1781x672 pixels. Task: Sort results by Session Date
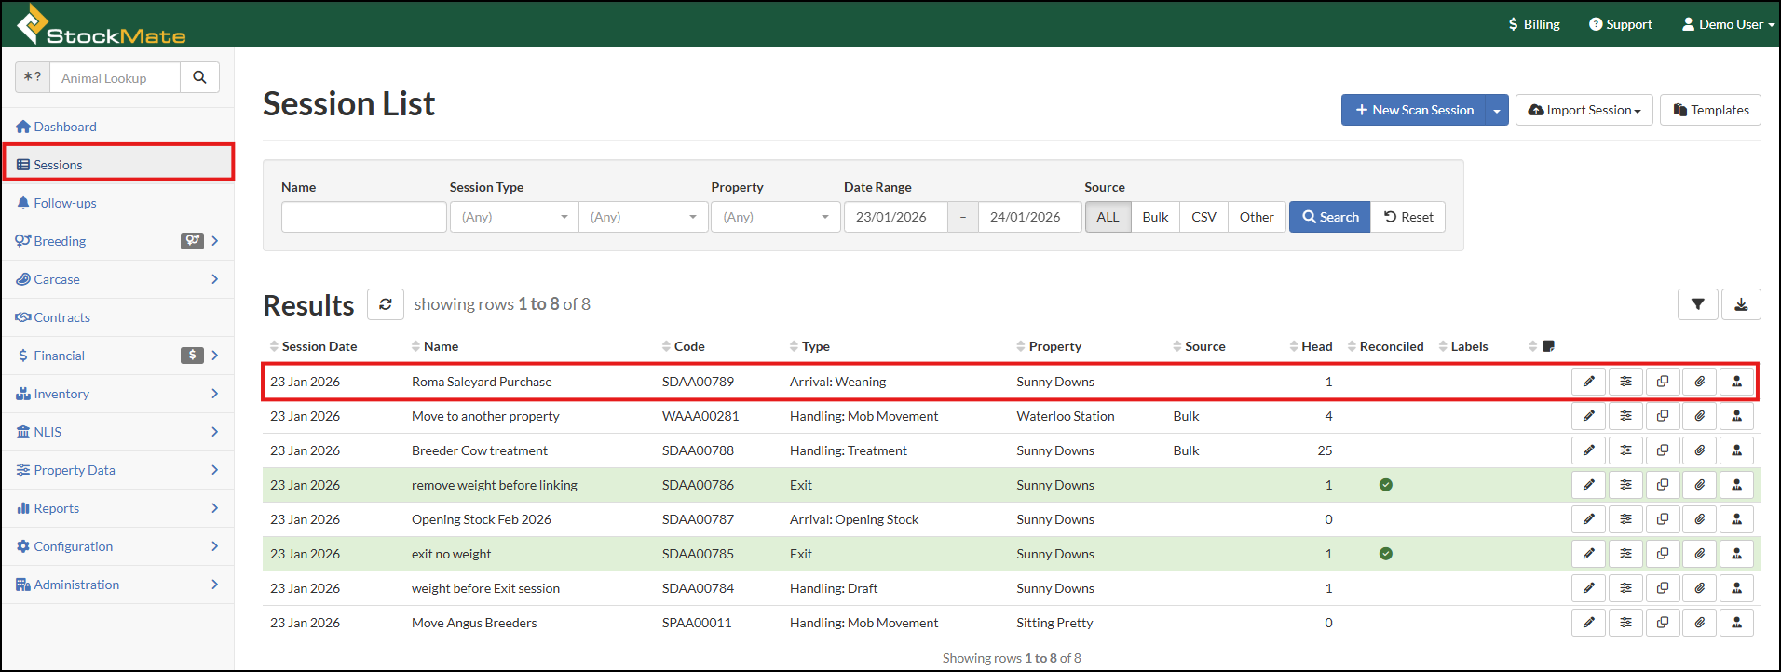tap(313, 346)
